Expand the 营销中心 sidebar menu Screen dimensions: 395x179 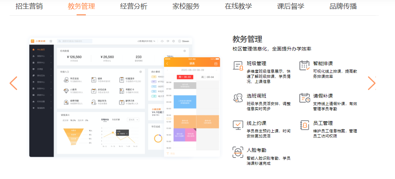tap(42, 82)
